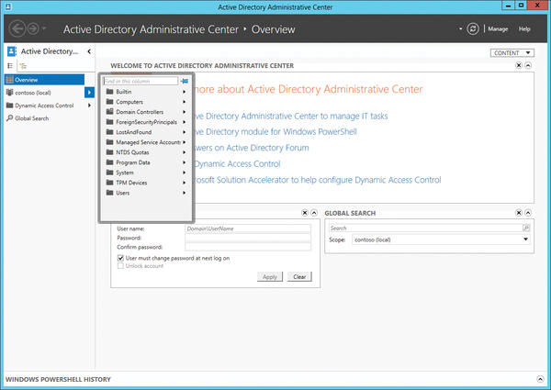Image resolution: width=551 pixels, height=390 pixels.
Task: Expand the Builtin folder arrow
Action: 184,92
